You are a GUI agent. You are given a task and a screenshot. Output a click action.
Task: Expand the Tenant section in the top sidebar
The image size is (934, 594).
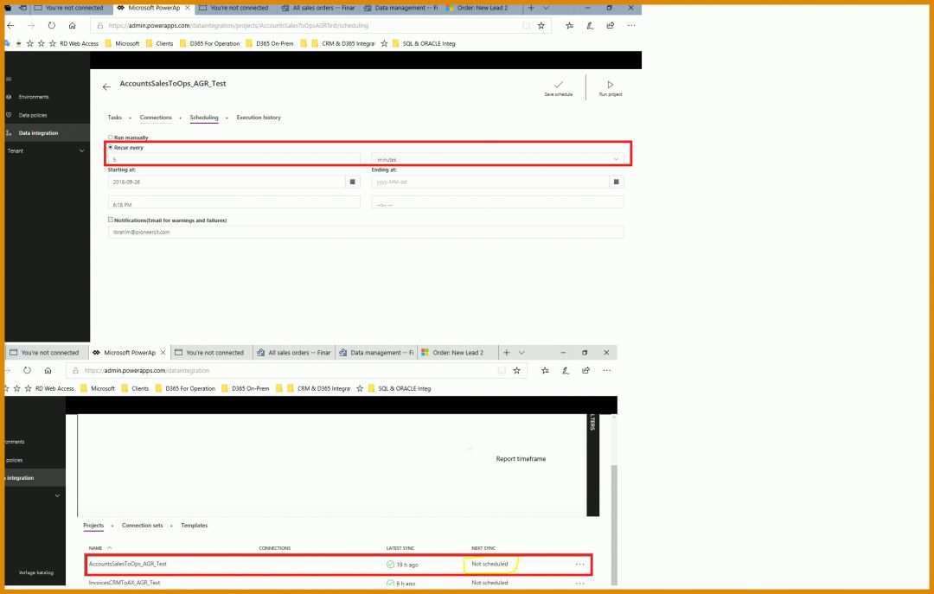click(81, 150)
